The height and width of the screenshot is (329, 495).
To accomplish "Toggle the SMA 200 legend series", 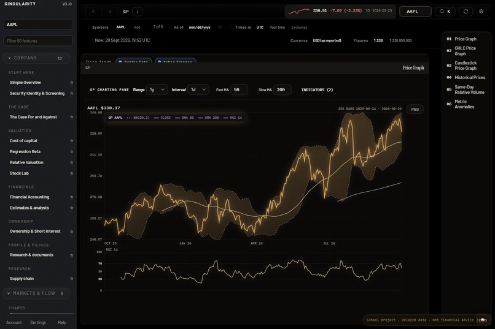I will click(x=209, y=118).
